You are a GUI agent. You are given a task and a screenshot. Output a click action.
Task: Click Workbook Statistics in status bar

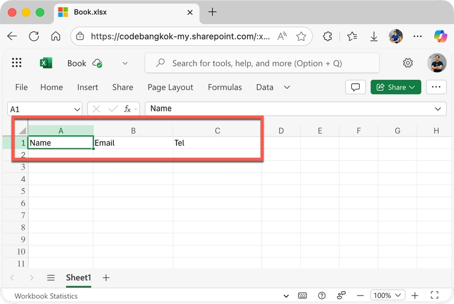46,296
